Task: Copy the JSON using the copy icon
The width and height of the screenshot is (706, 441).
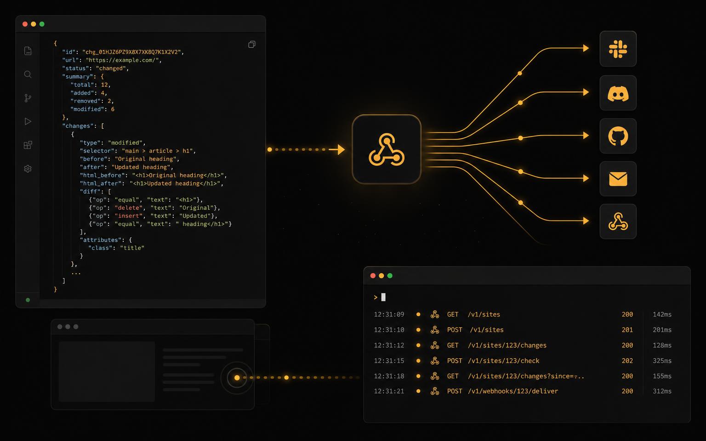Action: (252, 44)
